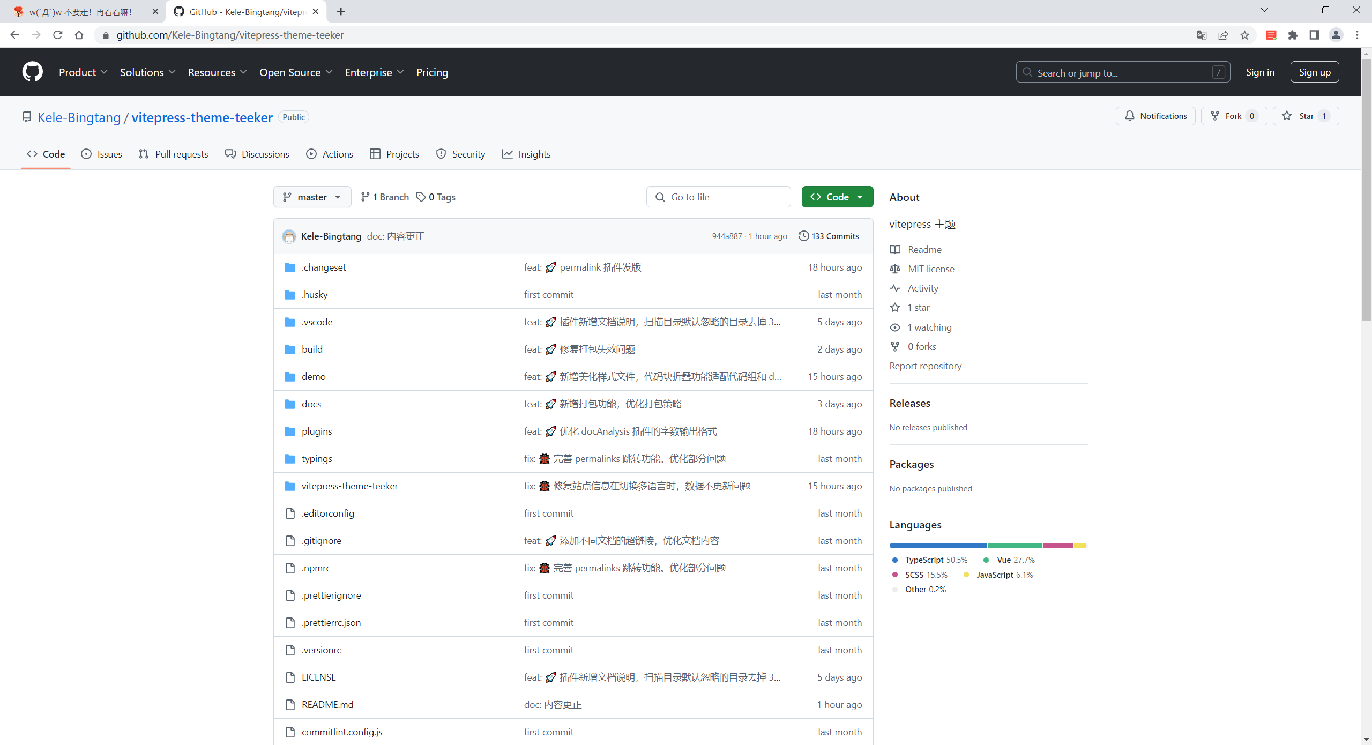The image size is (1372, 745).
Task: Expand the master branch dropdown
Action: coord(312,197)
